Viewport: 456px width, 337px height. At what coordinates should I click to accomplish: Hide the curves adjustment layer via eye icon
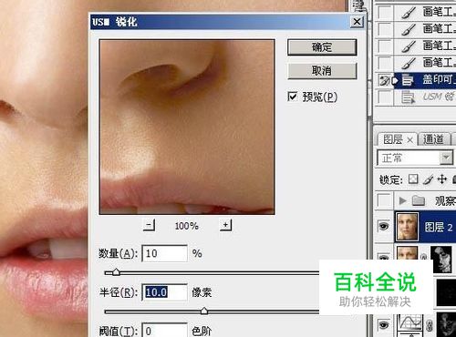point(384,325)
